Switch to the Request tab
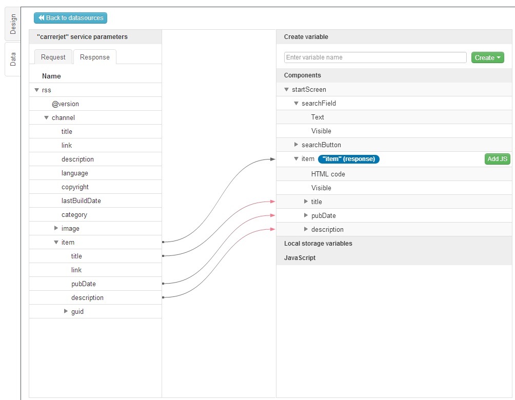Screen dimensions: 515x400 (53, 57)
